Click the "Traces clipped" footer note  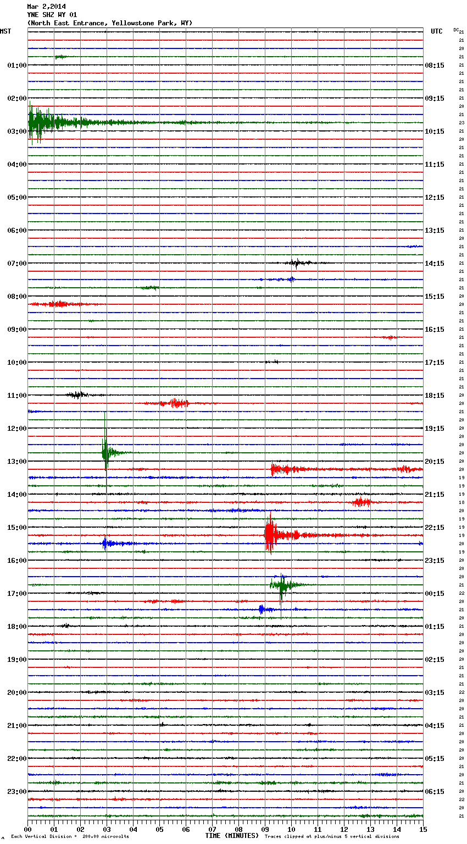coord(332,837)
